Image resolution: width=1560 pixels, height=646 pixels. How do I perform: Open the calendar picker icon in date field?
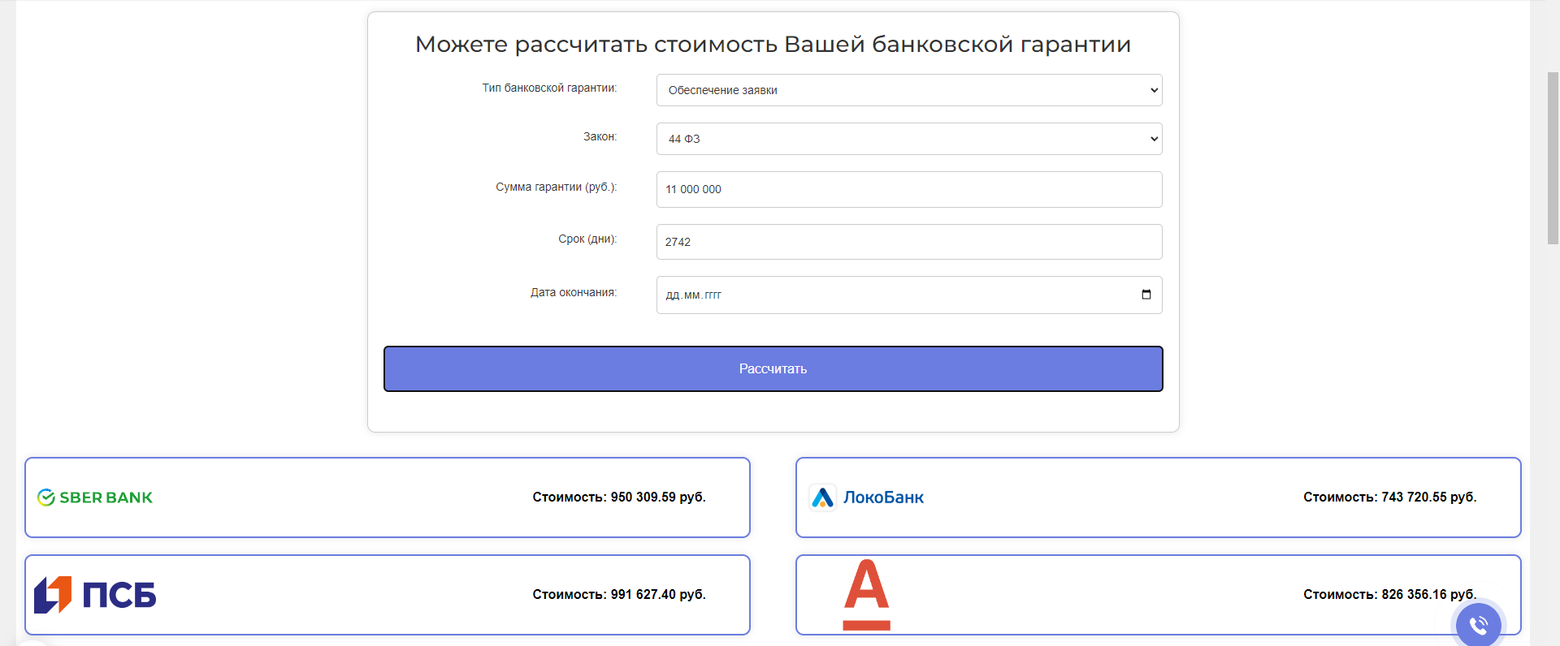click(1146, 295)
